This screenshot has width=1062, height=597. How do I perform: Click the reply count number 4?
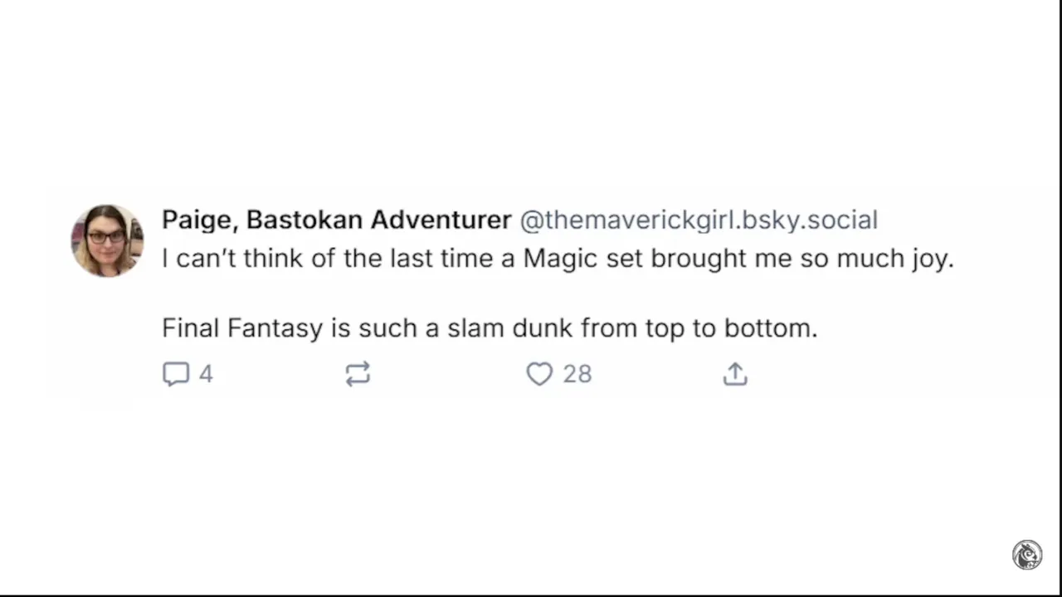click(x=206, y=374)
